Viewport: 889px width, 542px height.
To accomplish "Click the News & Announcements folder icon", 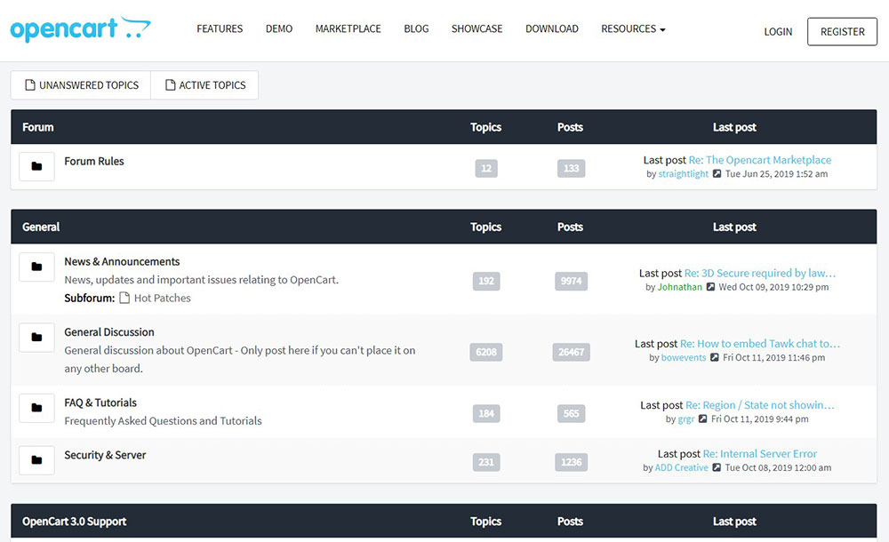I will click(36, 267).
